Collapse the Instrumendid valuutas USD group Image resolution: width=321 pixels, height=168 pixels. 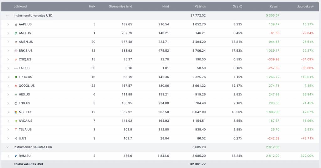tap(8, 16)
